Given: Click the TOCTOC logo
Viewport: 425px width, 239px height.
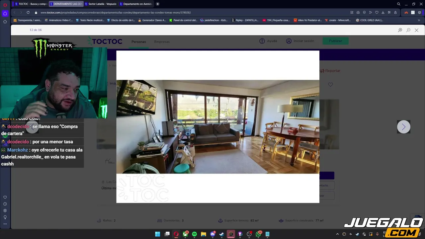Looking at the screenshot, I should (x=105, y=41).
